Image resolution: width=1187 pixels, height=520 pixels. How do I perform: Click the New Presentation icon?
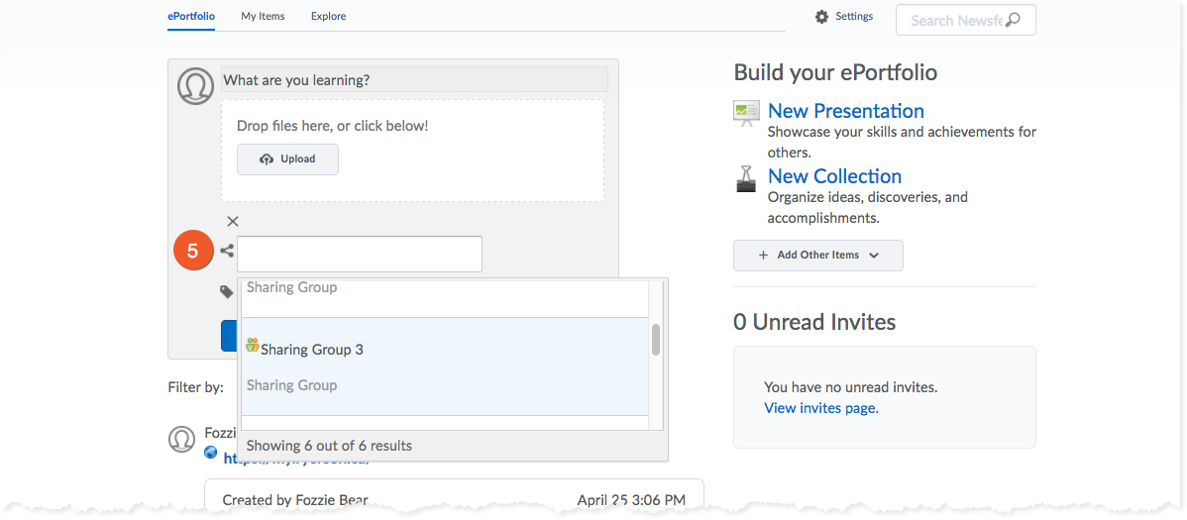[x=746, y=113]
